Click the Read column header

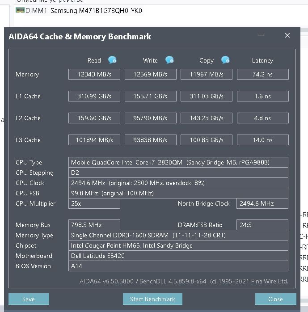pos(94,60)
